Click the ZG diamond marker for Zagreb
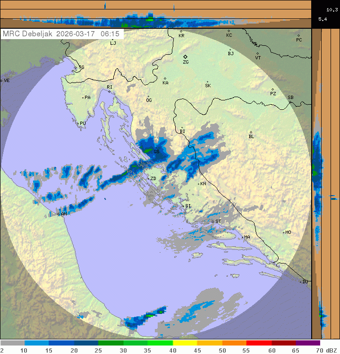The height and width of the screenshot is (354, 340). point(186,57)
